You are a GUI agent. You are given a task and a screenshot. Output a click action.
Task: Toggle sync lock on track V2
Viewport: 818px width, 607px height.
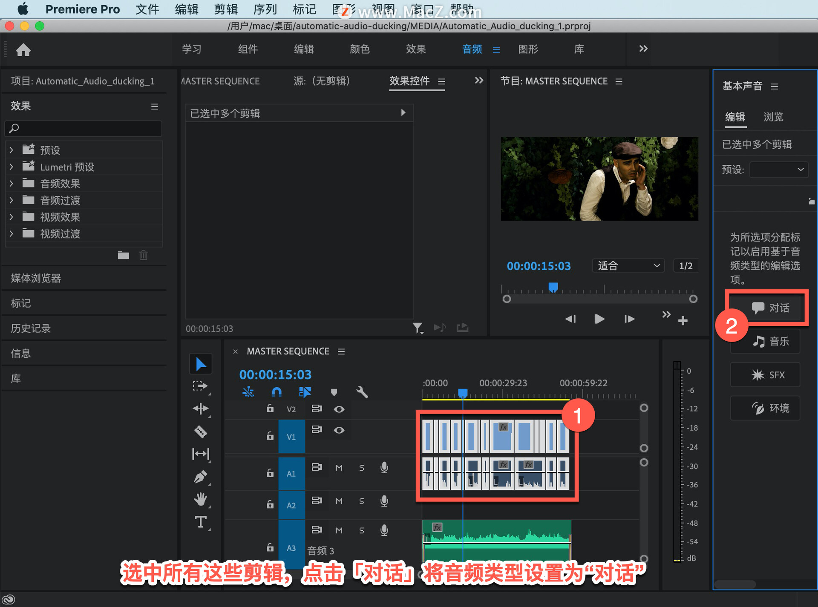tap(317, 409)
